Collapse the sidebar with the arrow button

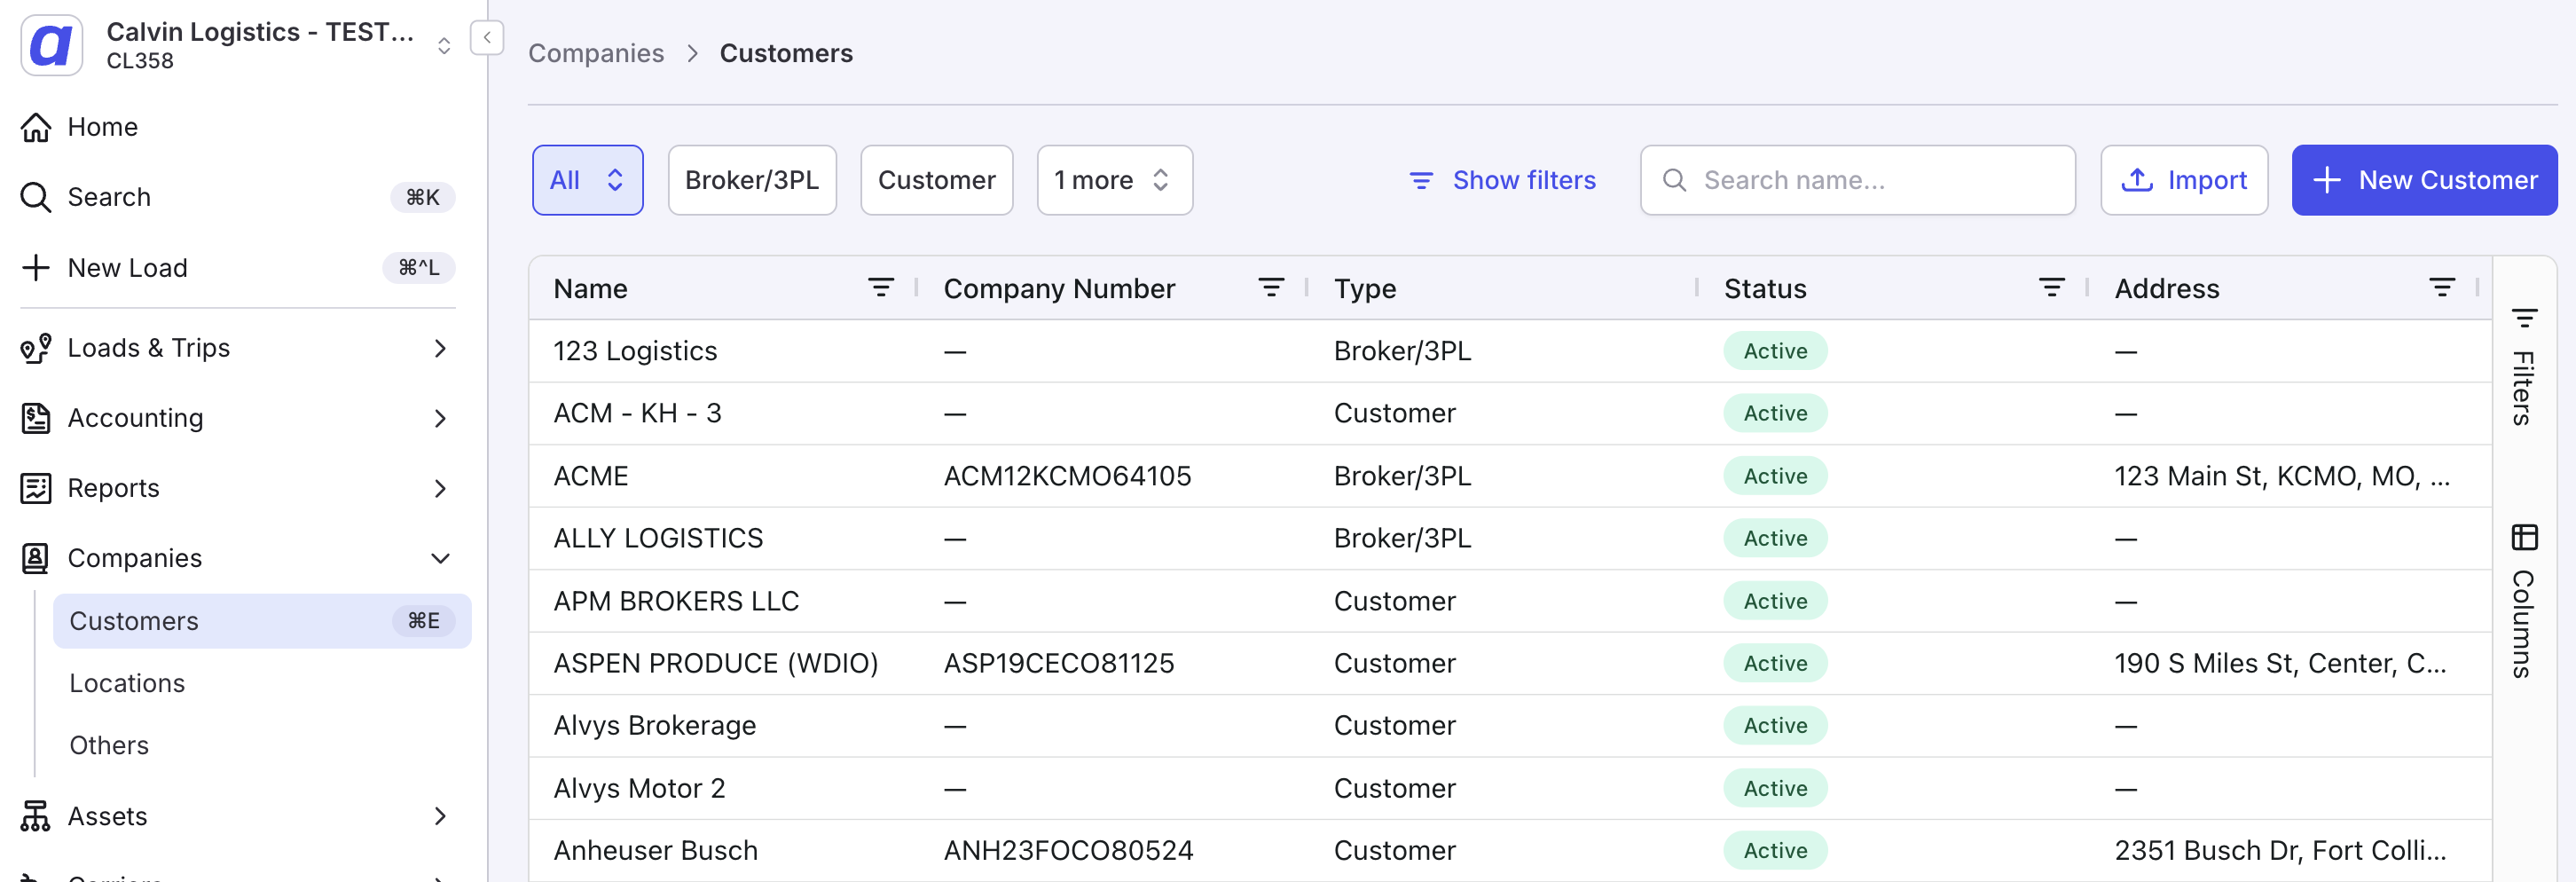point(487,38)
